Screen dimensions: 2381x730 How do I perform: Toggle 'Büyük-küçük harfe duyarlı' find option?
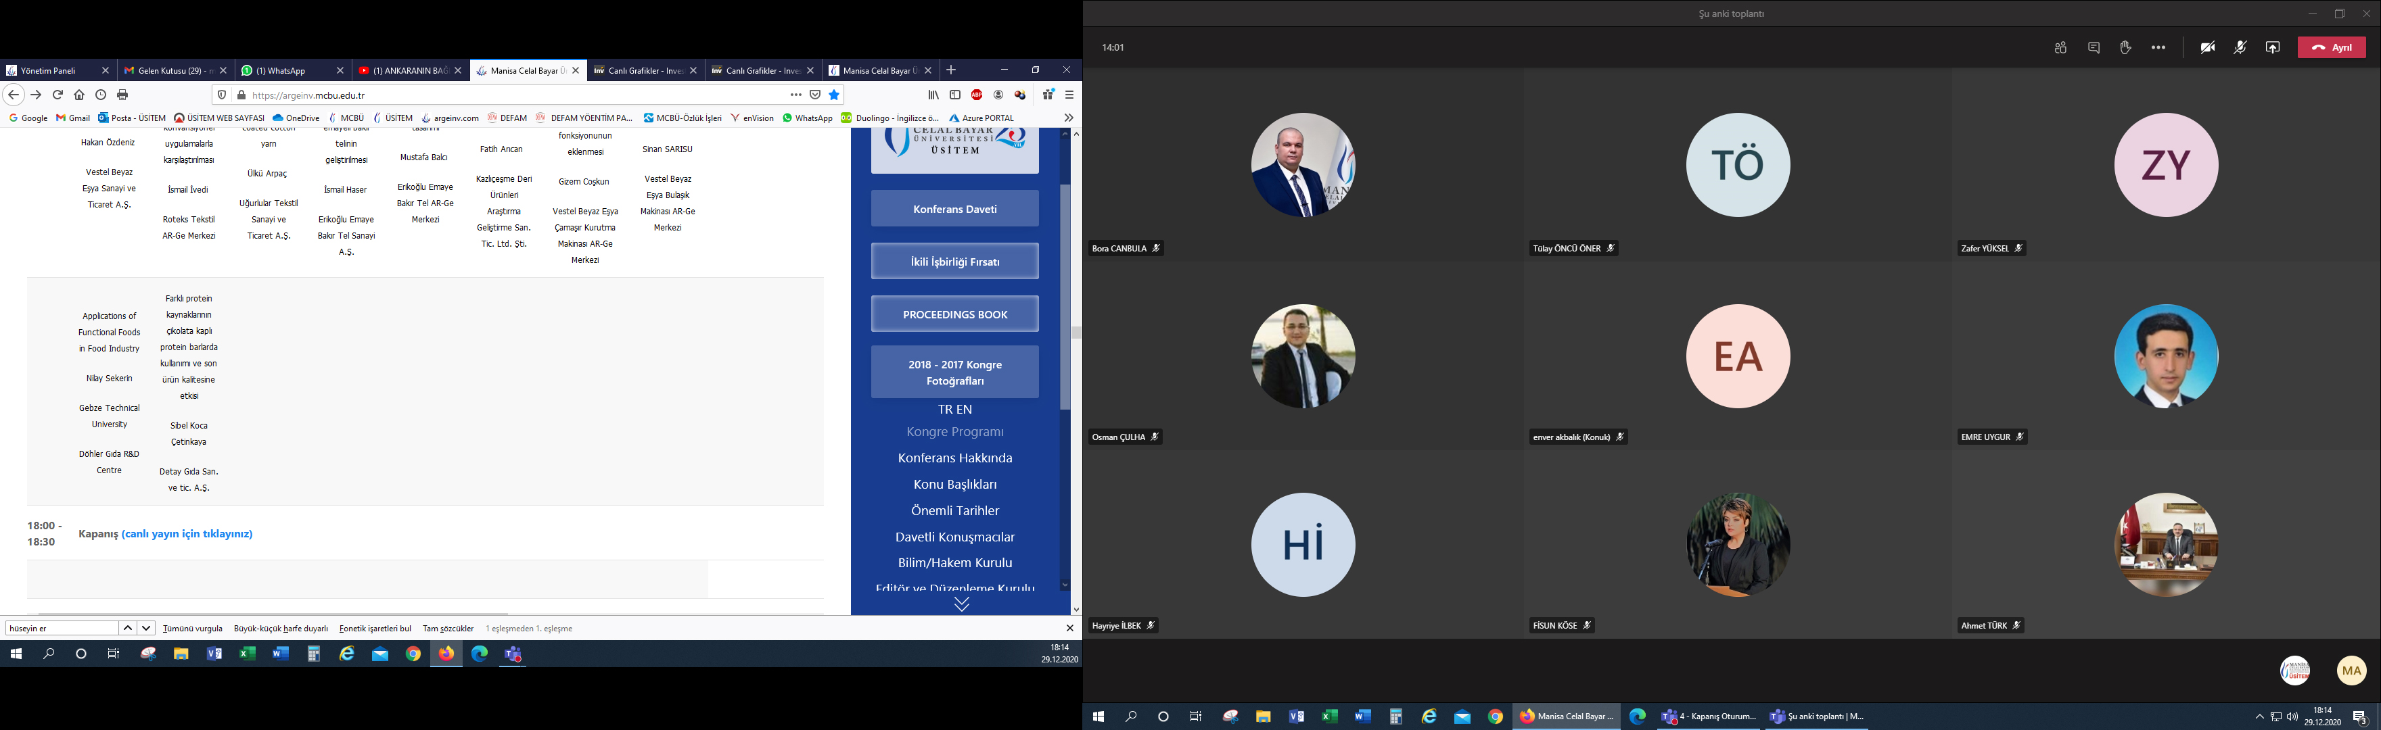[281, 629]
